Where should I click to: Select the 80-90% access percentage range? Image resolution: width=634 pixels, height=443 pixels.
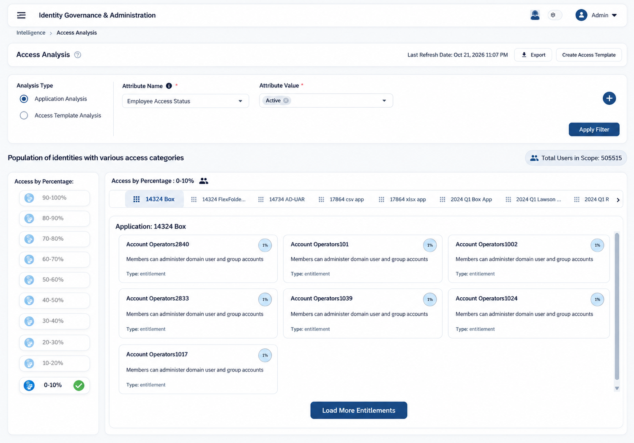point(55,218)
